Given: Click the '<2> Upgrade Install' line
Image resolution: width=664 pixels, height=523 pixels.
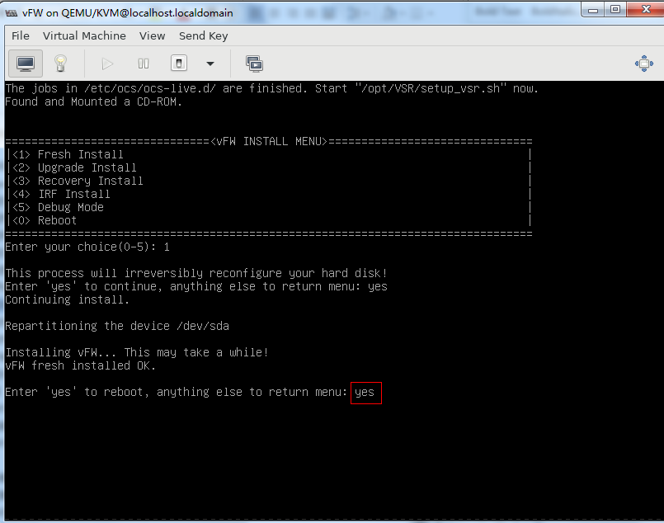Looking at the screenshot, I should 74,167.
